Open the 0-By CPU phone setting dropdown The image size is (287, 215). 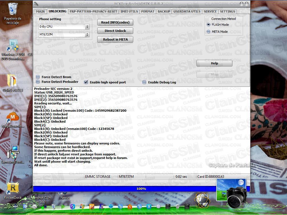pos(64,27)
